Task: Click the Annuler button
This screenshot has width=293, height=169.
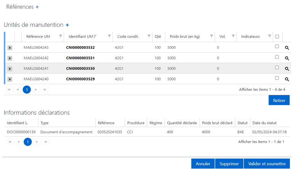Action: click(203, 164)
